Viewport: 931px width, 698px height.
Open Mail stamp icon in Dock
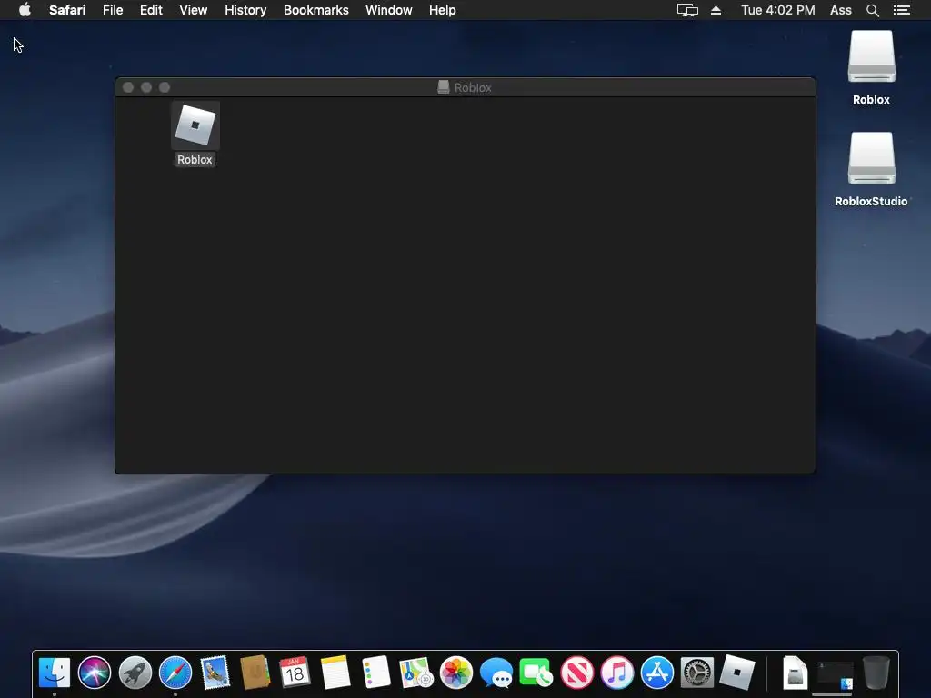click(x=215, y=673)
